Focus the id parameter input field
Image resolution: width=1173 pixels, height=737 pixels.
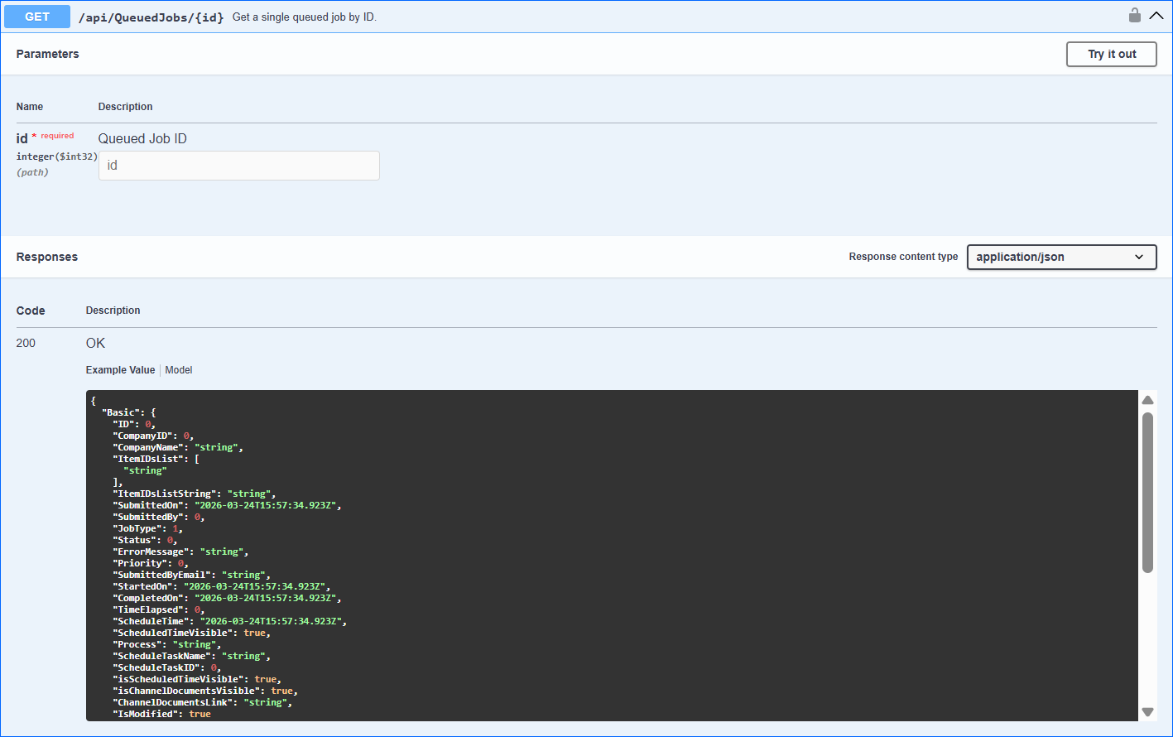click(x=238, y=166)
